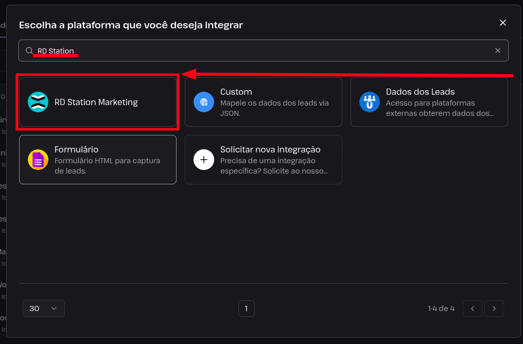Viewport: 523px width, 344px height.
Task: Click the Formulário HTML para captura description
Action: pyautogui.click(x=108, y=166)
